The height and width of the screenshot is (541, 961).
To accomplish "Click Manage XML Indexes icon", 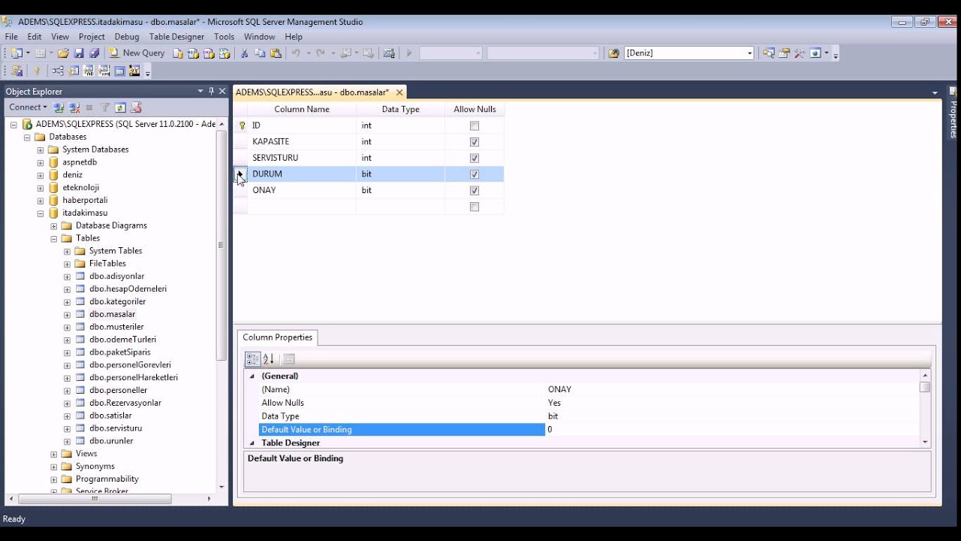I will click(104, 71).
